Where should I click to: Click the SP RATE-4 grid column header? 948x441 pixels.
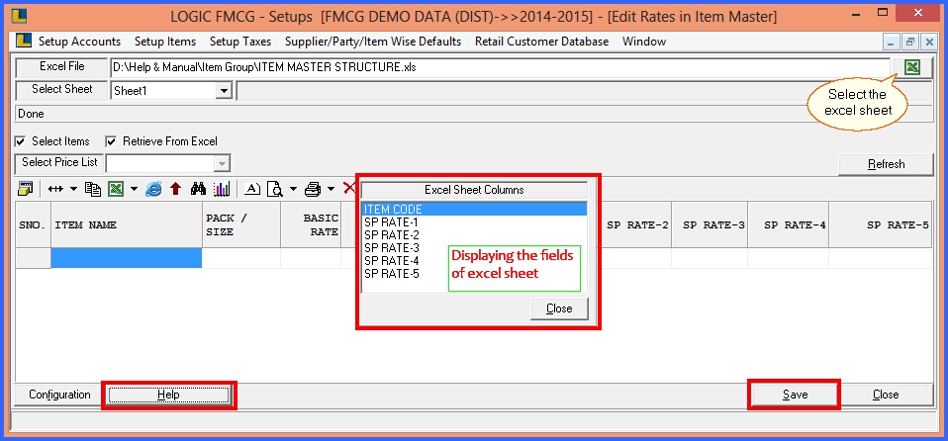[x=789, y=224]
